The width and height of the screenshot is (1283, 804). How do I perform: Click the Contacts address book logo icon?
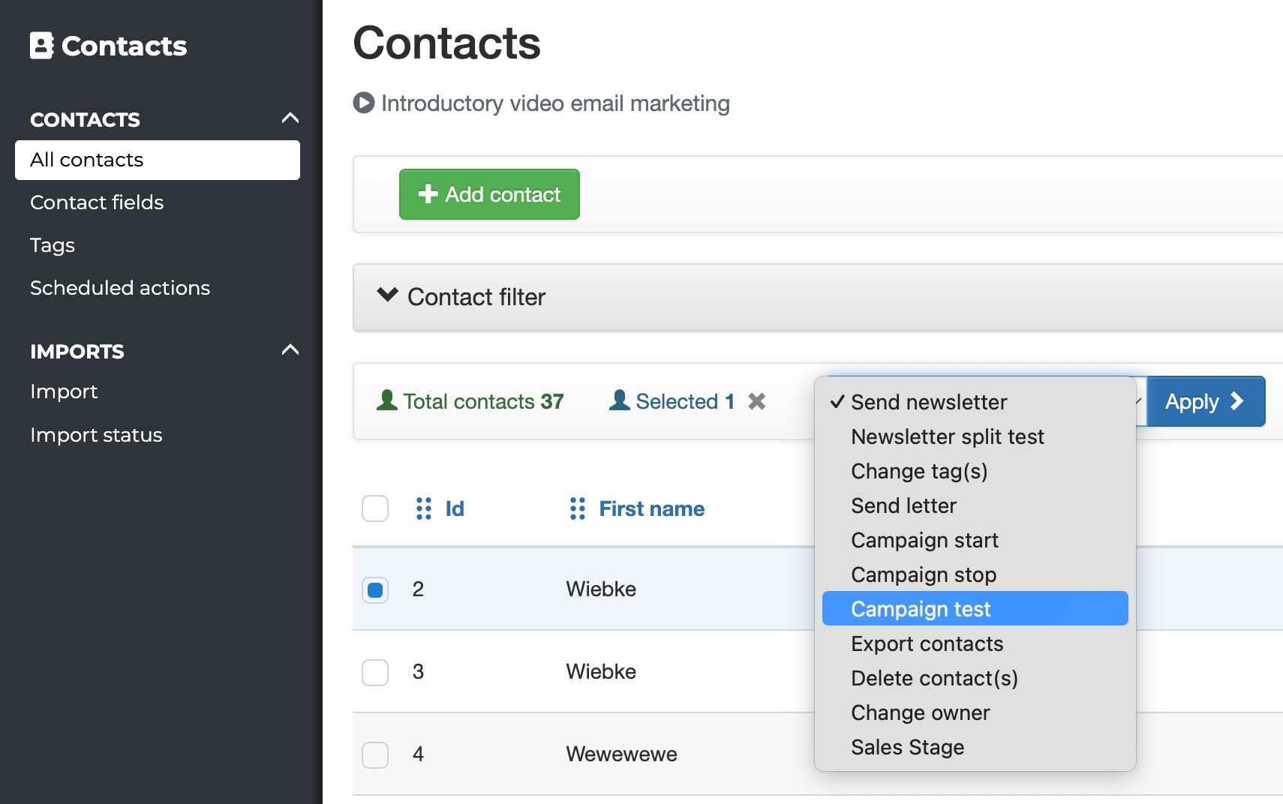pyautogui.click(x=42, y=46)
